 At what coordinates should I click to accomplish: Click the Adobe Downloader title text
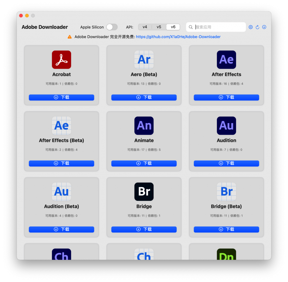tap(45, 27)
